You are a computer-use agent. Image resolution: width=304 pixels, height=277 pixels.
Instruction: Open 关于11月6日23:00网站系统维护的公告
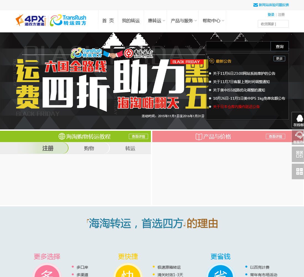[244, 73]
